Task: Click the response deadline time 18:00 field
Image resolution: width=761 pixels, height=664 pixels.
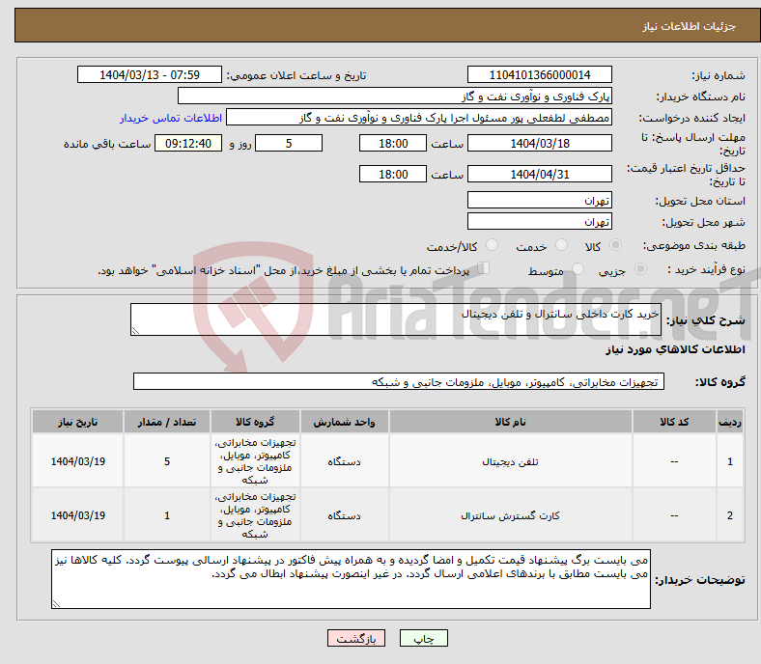Action: click(x=393, y=143)
